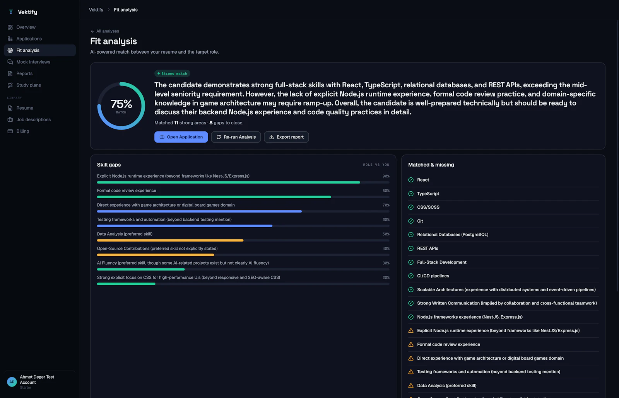The width and height of the screenshot is (619, 398).
Task: Click the check icon next to CI/CD pipelines
Action: pos(411,276)
